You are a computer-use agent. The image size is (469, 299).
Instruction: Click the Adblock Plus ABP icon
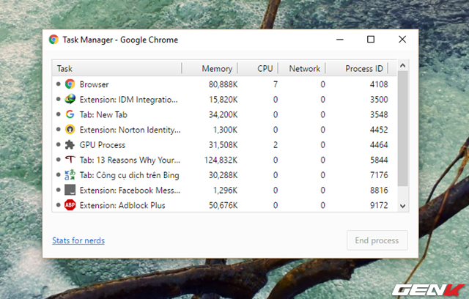tap(70, 205)
